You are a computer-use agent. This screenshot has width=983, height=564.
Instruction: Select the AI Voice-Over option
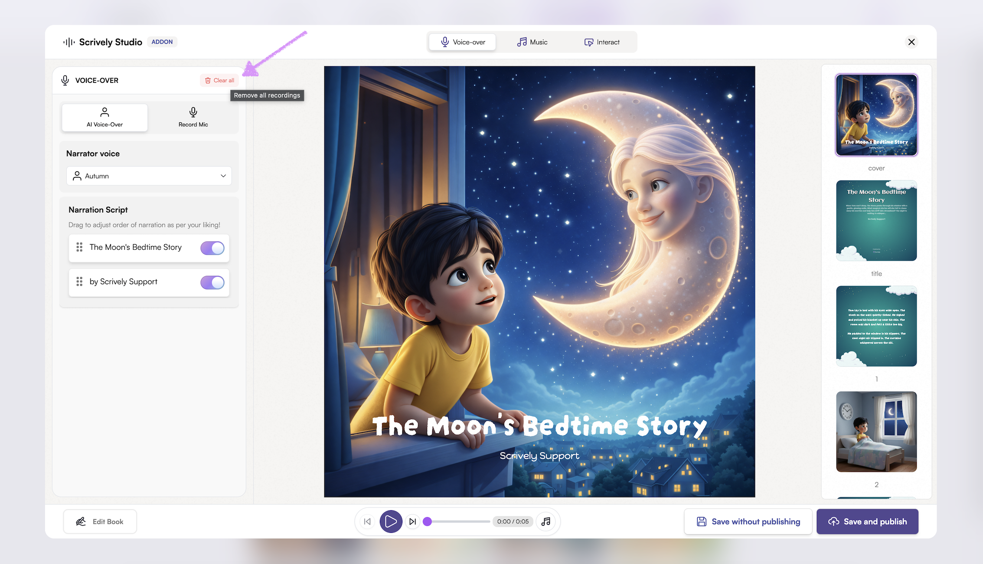coord(105,118)
